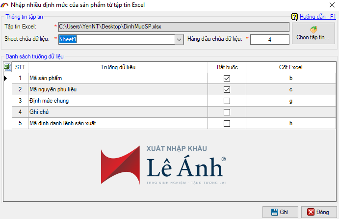Close the dialog with the X button

click(x=332, y=5)
